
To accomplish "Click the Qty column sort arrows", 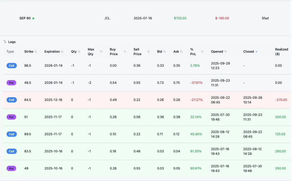I will point(79,52).
